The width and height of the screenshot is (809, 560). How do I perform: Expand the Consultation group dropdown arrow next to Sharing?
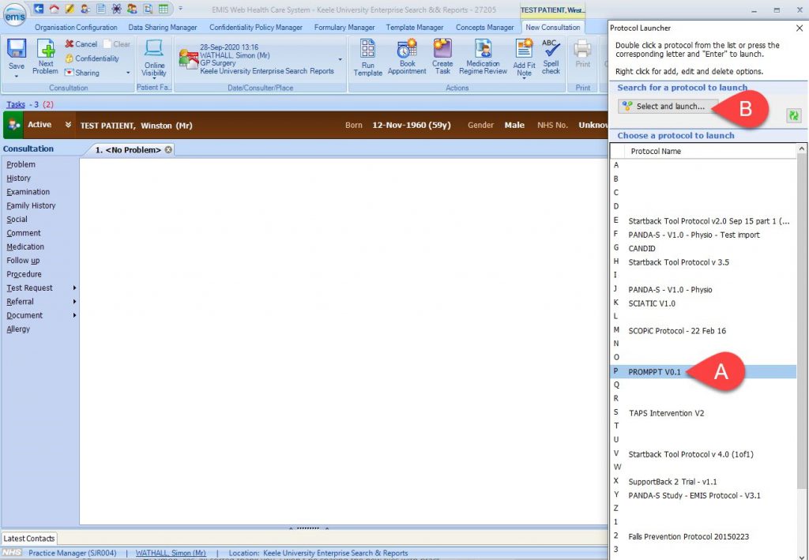[x=128, y=73]
